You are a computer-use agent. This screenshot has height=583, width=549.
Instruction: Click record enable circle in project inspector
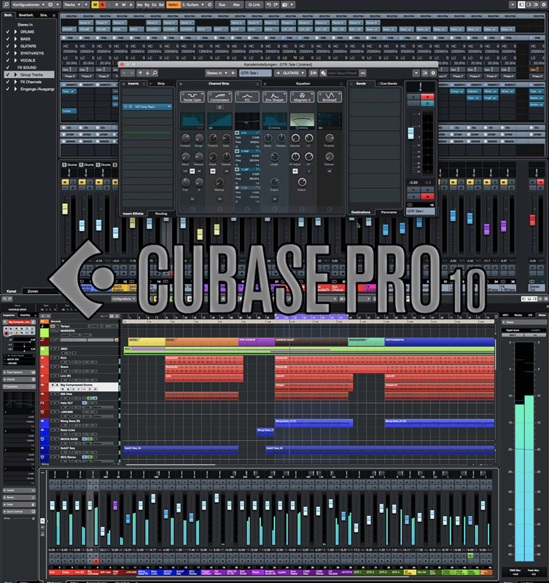(x=6, y=334)
